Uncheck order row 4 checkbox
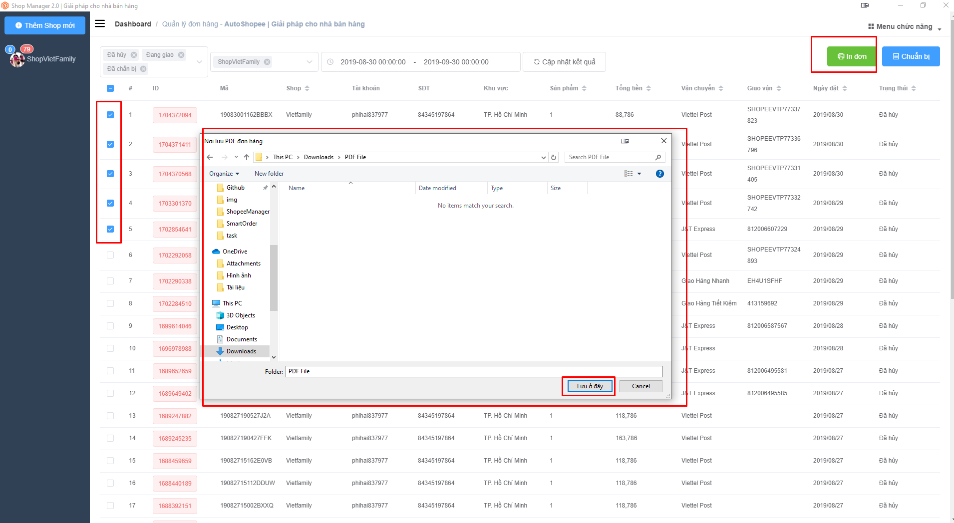Viewport: 954px width, 523px height. click(110, 203)
